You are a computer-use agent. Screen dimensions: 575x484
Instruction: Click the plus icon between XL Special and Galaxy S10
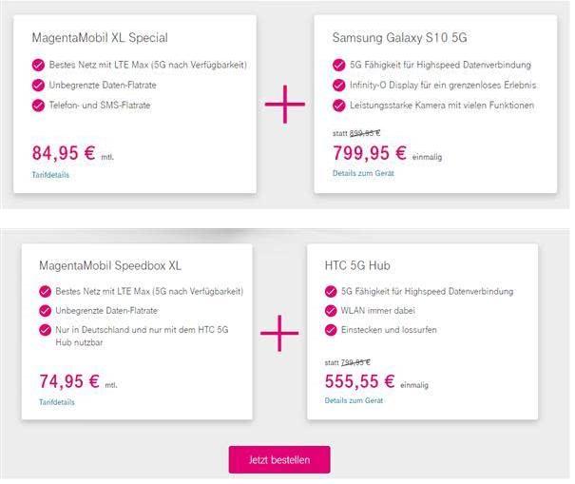[285, 106]
